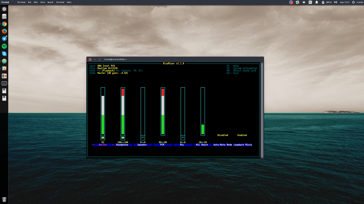The height and width of the screenshot is (204, 364).
Task: Open the Trash in the dock
Action: click(x=4, y=200)
